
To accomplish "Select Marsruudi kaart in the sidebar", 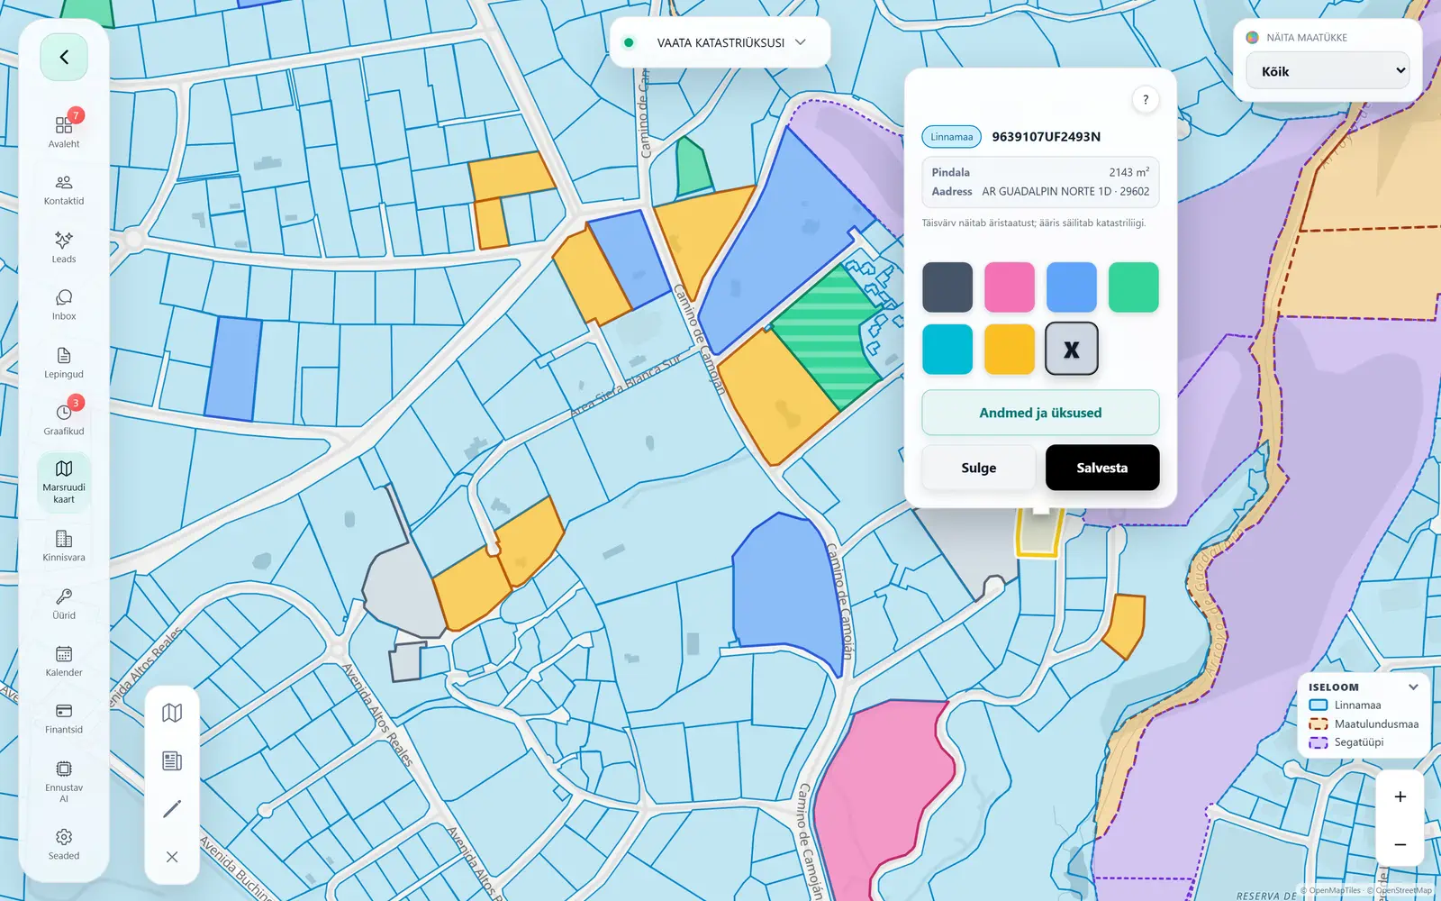I will coord(64,483).
